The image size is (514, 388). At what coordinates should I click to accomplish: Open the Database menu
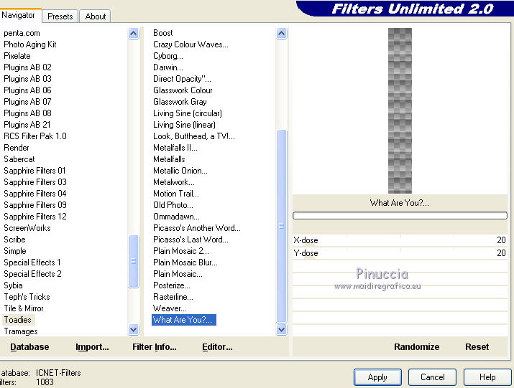click(29, 347)
